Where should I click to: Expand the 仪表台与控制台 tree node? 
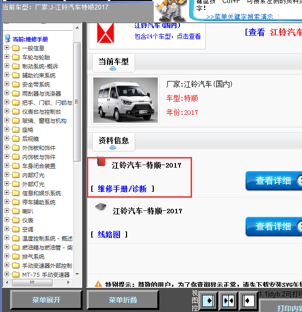7,111
